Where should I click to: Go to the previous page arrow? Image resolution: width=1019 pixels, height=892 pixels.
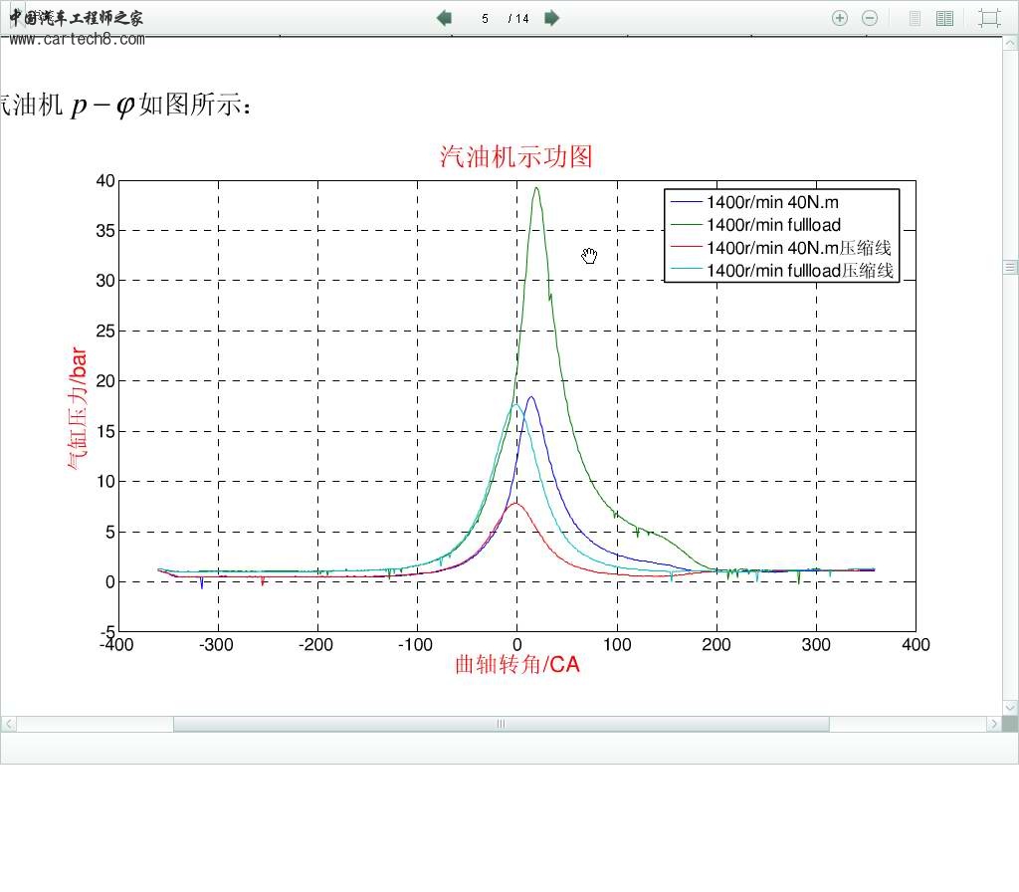coord(444,18)
